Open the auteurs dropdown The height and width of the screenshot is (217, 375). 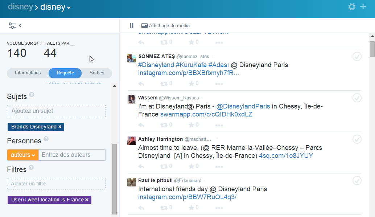23,155
